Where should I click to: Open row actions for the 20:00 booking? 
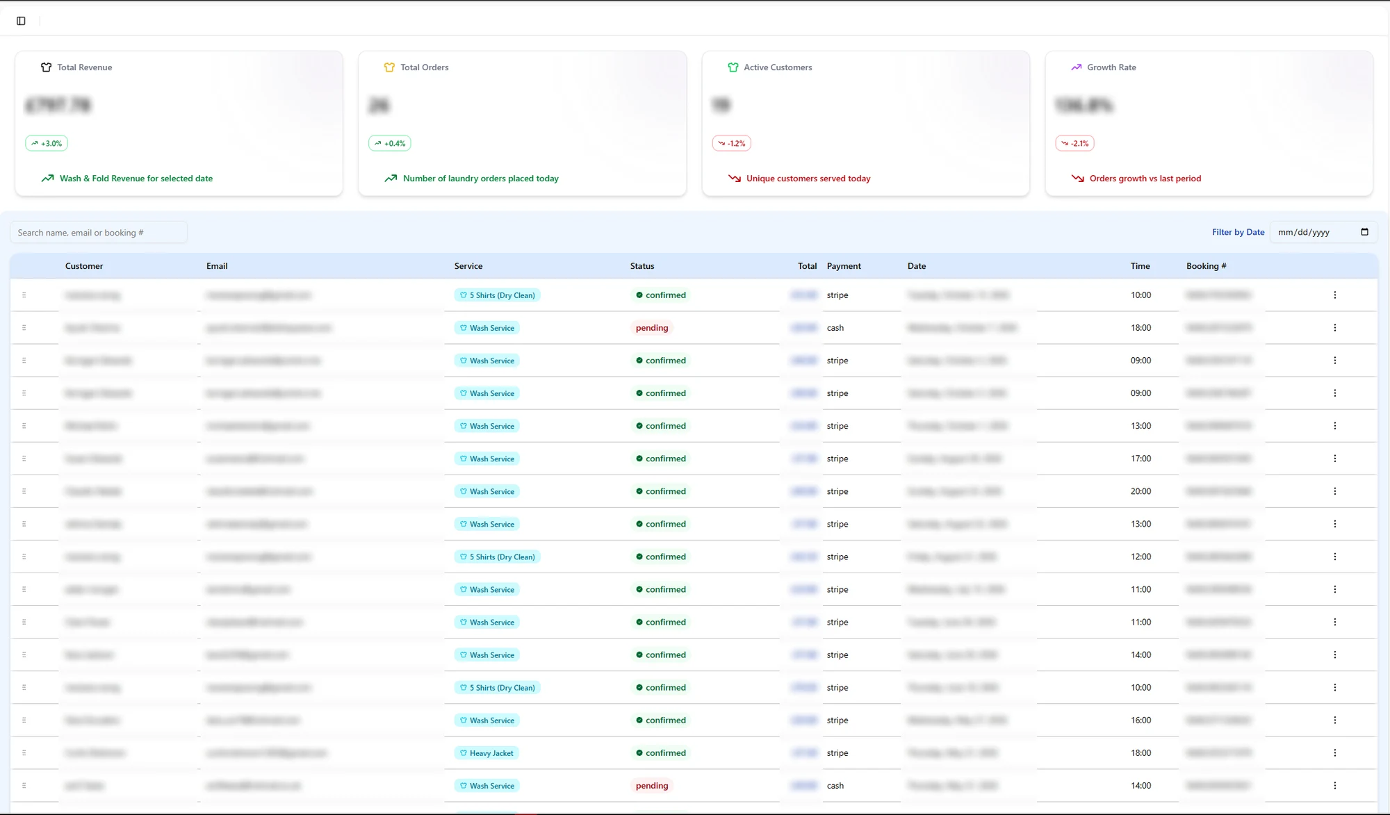tap(1334, 491)
